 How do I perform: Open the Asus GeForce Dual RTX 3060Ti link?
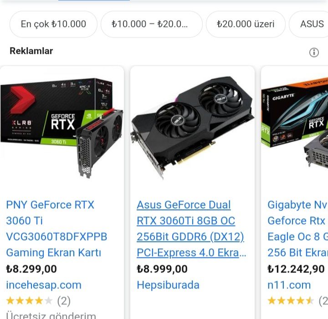191,229
